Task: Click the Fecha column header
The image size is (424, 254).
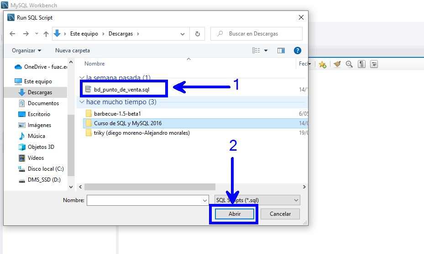Action: [x=303, y=64]
